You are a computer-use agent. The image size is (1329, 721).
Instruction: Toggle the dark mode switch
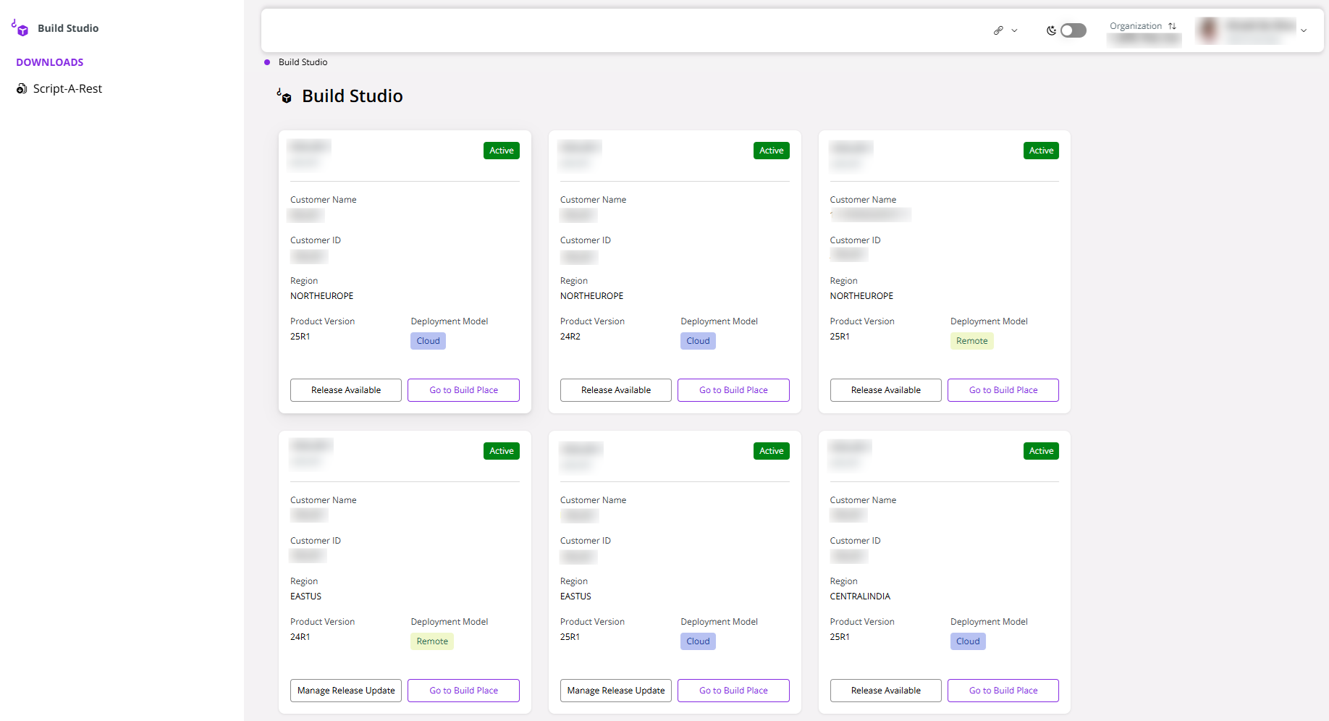(x=1073, y=30)
